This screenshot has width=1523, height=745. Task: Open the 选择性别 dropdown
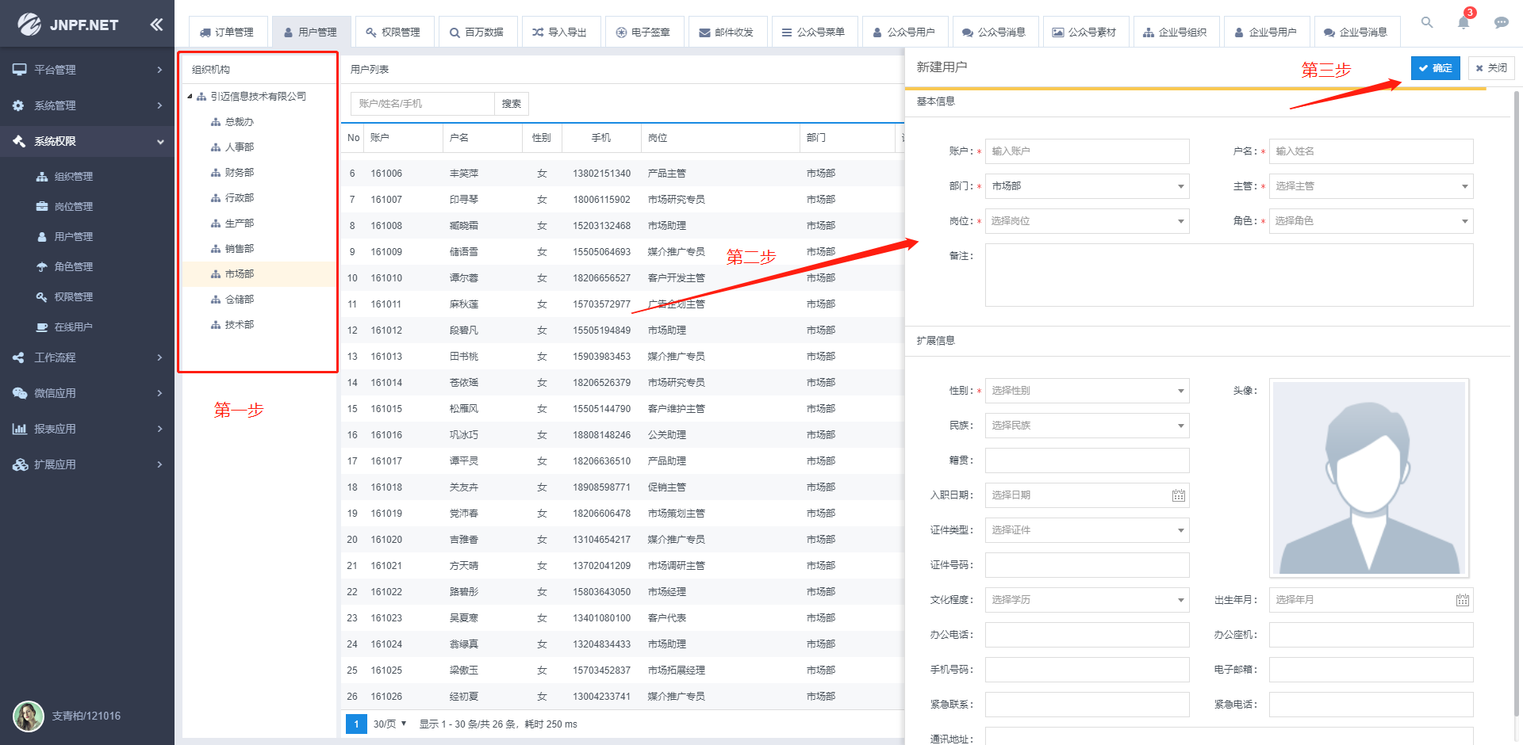[x=1087, y=391]
